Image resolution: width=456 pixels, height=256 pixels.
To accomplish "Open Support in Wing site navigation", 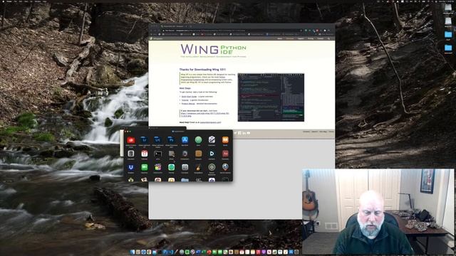I will (301, 38).
